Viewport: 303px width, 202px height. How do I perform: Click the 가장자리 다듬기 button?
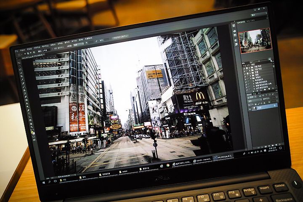click(120, 37)
